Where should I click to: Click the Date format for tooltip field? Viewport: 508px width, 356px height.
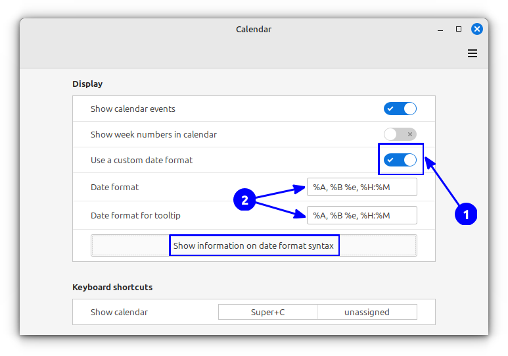click(x=361, y=215)
